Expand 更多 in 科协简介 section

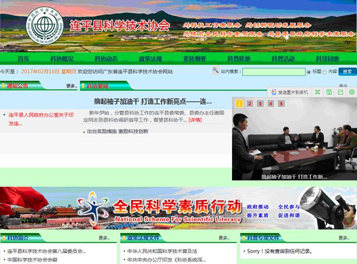pyautogui.click(x=104, y=238)
